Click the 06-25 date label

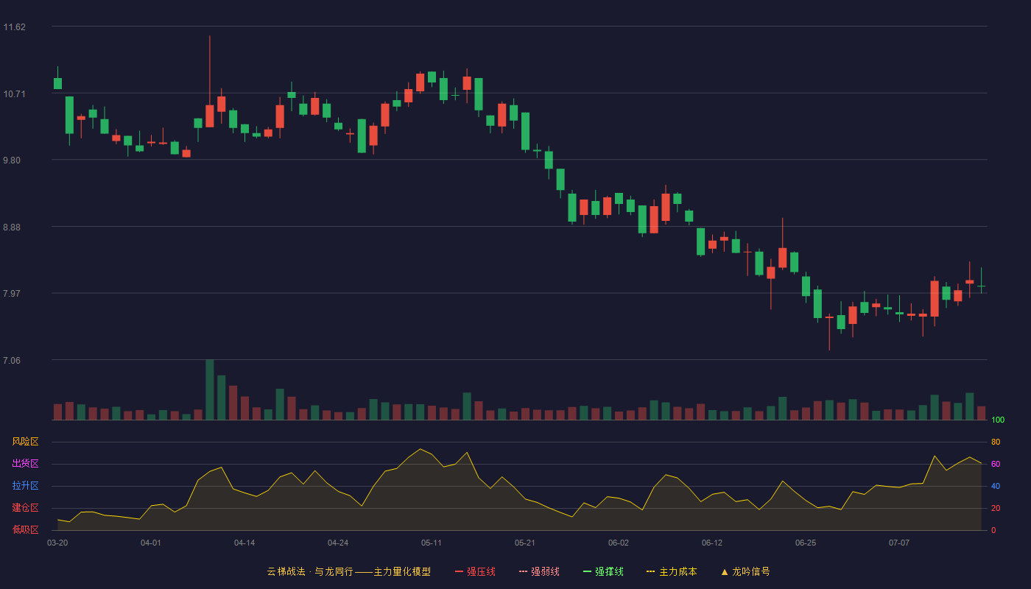point(806,543)
